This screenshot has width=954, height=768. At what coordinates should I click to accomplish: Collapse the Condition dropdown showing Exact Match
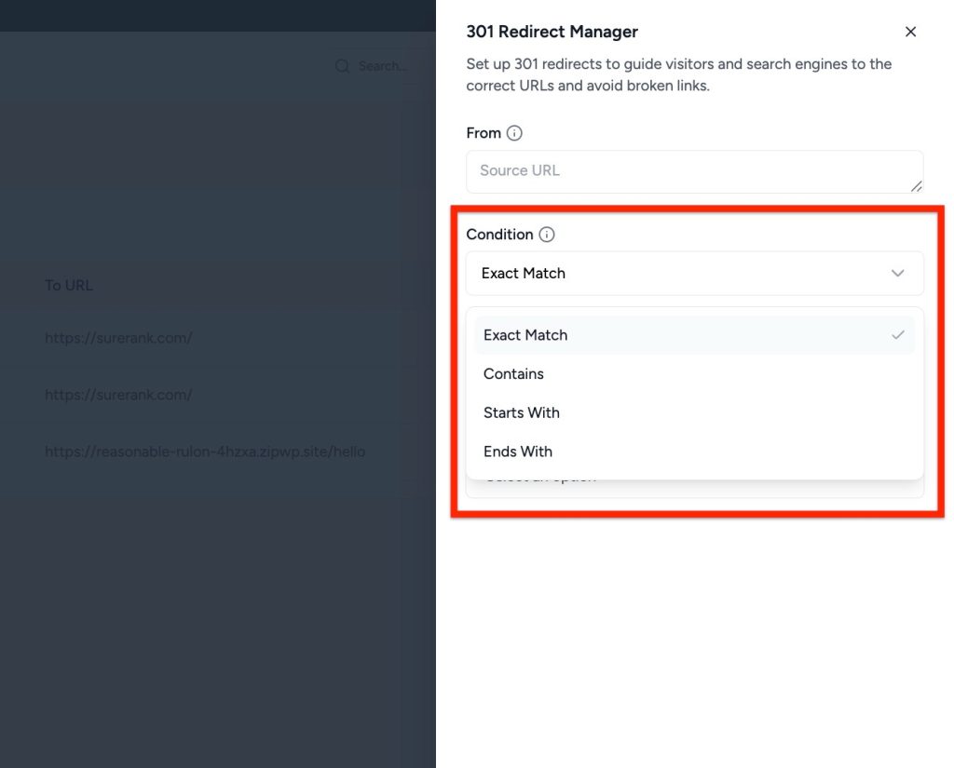(694, 274)
